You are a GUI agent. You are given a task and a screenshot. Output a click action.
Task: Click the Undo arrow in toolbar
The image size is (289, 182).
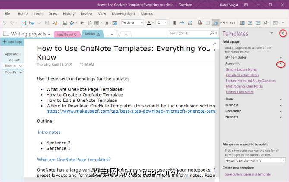[x=3, y=22]
